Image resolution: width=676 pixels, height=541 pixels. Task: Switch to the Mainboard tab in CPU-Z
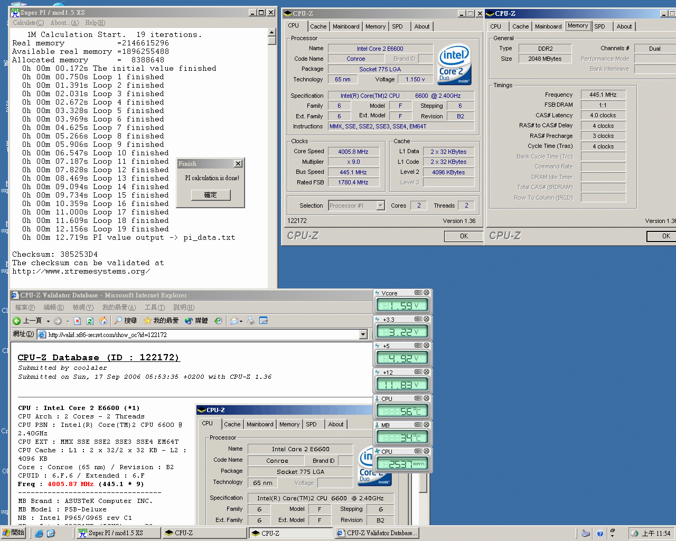pos(346,26)
